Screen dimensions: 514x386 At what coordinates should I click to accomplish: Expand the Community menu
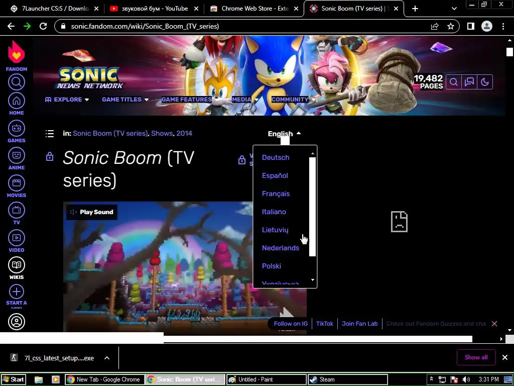tap(293, 100)
